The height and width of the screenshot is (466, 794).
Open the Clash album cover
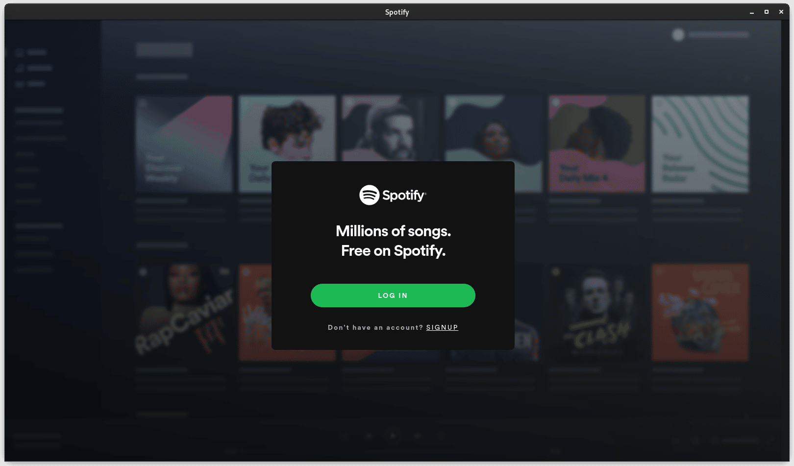596,312
